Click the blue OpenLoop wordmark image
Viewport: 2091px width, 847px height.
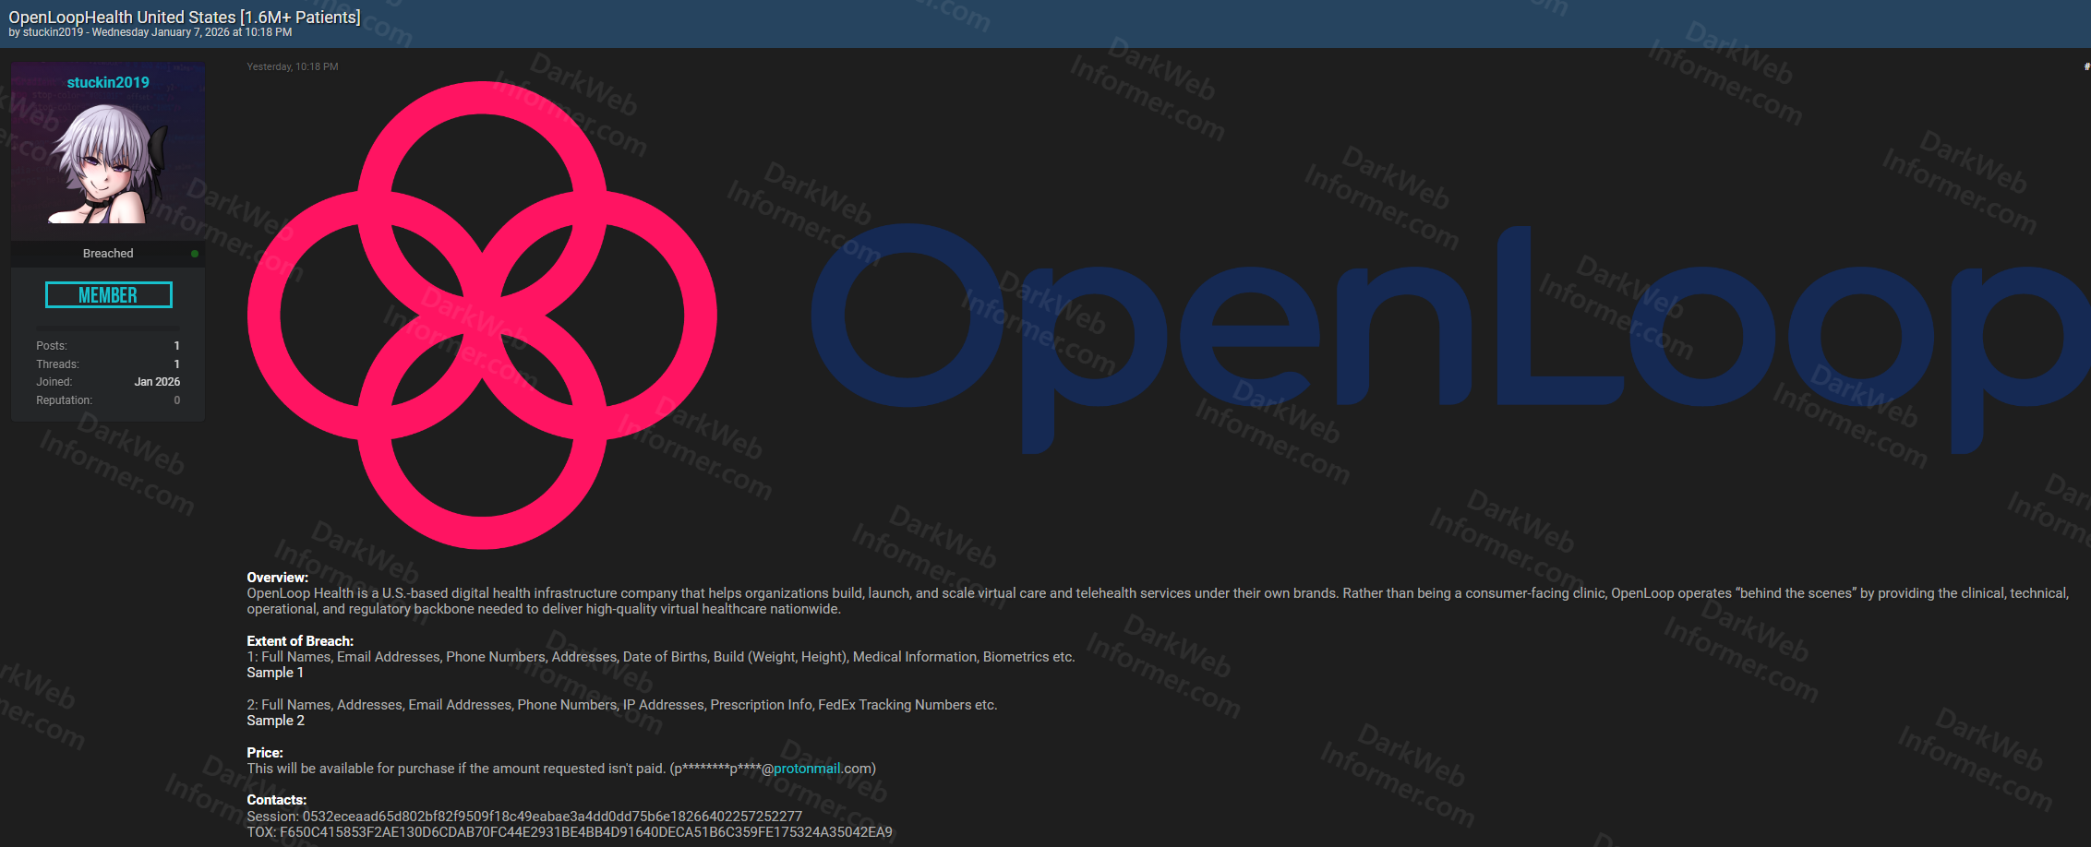point(1449,339)
